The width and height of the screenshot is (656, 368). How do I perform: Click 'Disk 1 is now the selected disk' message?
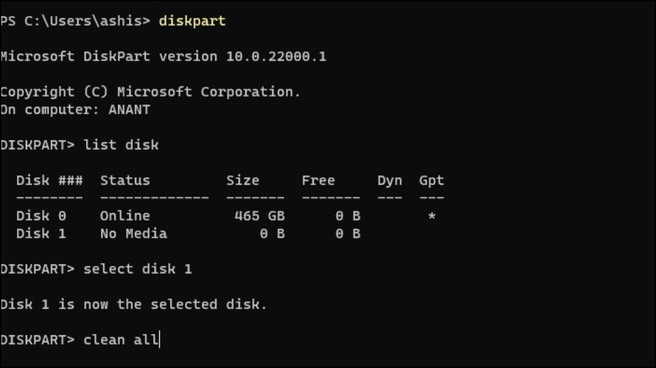point(133,304)
